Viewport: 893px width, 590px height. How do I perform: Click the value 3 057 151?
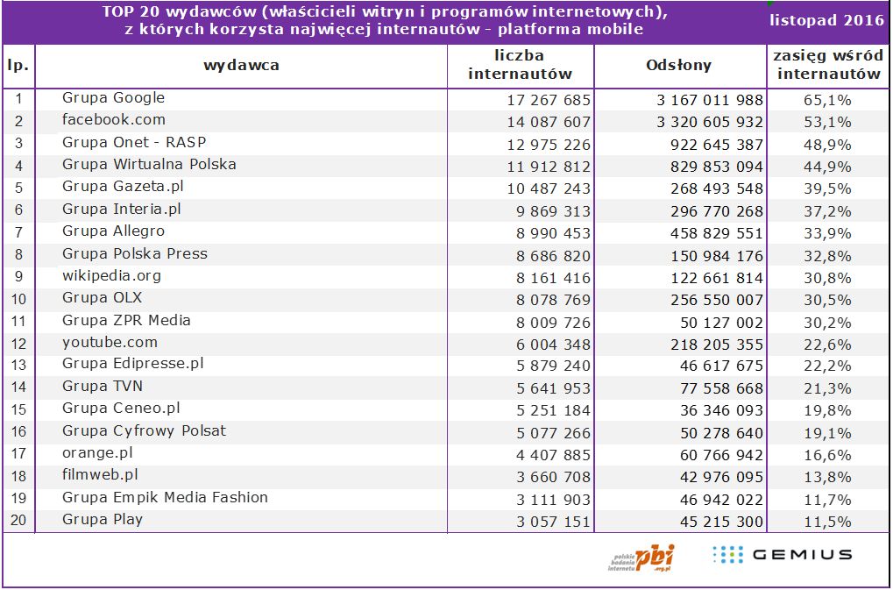point(554,522)
